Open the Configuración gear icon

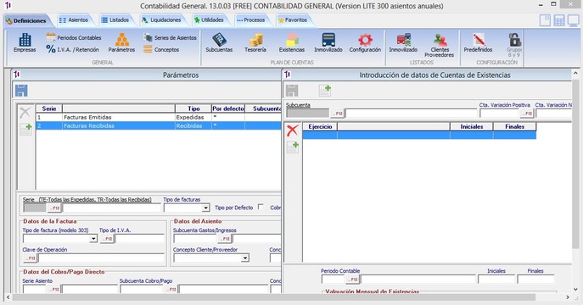point(365,42)
